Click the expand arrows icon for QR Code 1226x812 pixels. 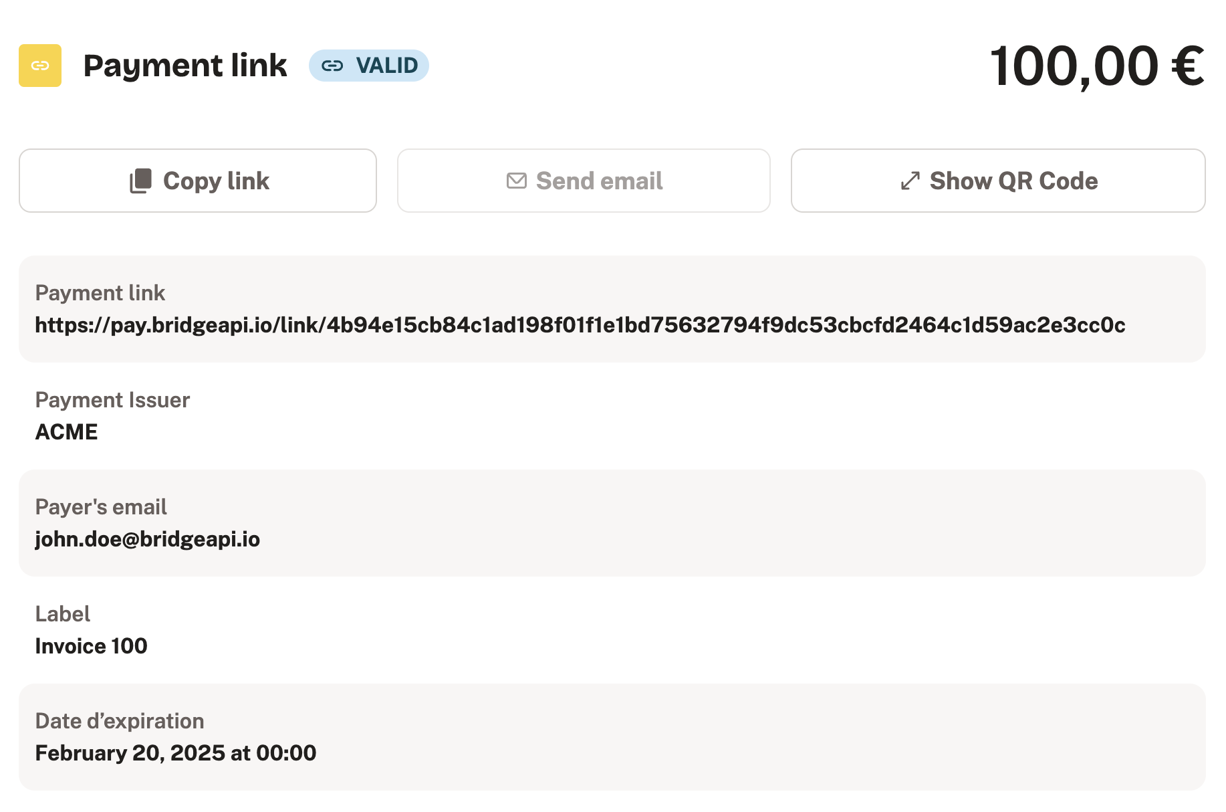[910, 181]
